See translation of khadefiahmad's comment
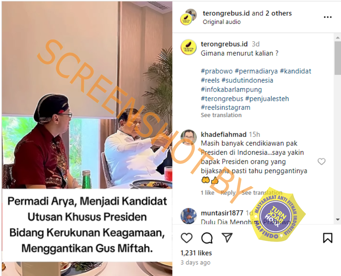Screen dimensions: 341x276 click(x=262, y=193)
